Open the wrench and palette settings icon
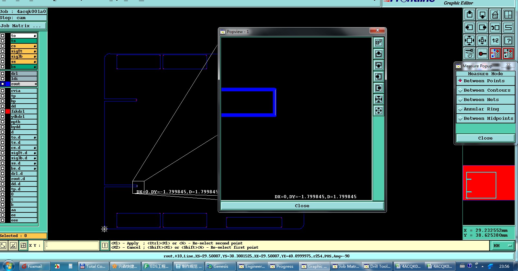This screenshot has width=518, height=271. (x=469, y=53)
